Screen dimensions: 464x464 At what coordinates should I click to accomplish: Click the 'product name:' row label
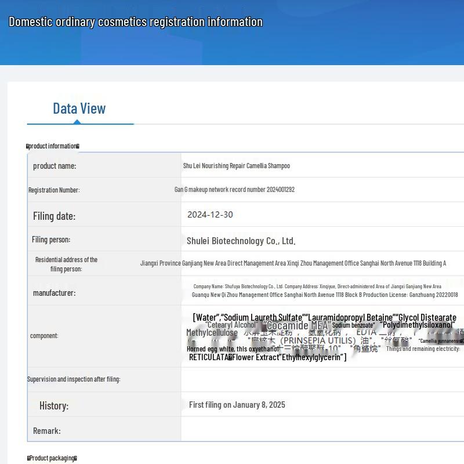(x=55, y=166)
